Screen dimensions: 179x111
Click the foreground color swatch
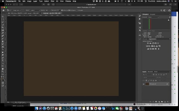tap(2, 79)
